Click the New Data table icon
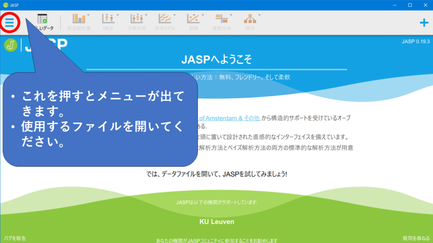Viewport: 433px width, 243px height. click(x=42, y=19)
